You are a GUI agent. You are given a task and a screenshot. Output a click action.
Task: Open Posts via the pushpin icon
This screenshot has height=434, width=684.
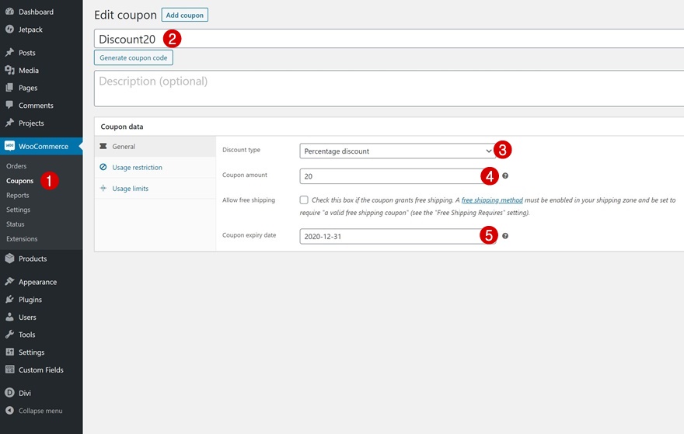click(x=9, y=53)
